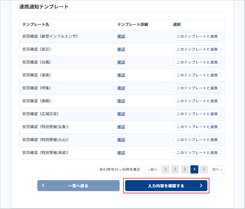Click このテンプレートと連携 for 安否確認（事故）
The image size is (245, 209).
click(197, 75)
